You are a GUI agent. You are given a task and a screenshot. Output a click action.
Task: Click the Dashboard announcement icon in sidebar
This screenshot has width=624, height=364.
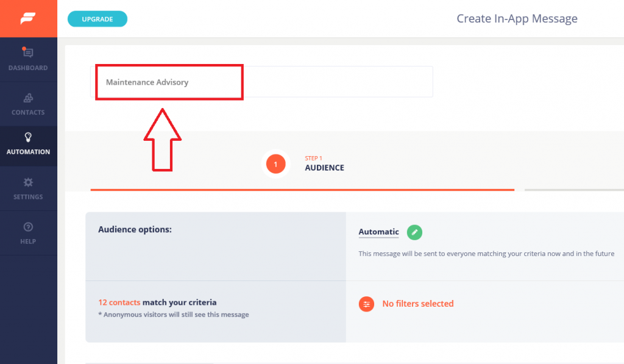point(28,54)
